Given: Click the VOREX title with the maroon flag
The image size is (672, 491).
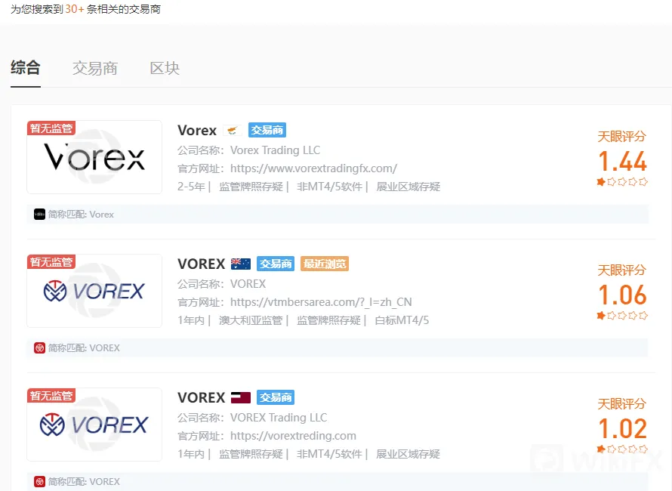Looking at the screenshot, I should point(202,397).
